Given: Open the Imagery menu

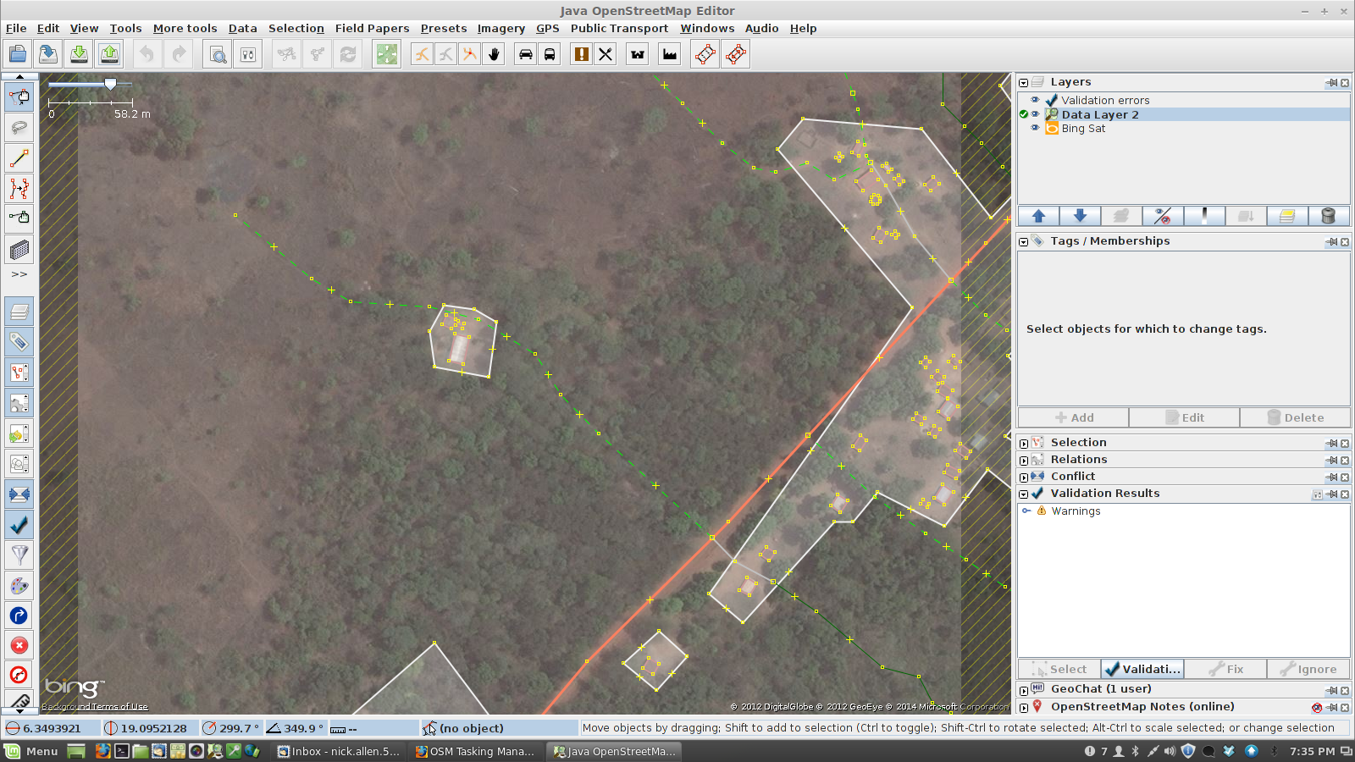Looking at the screenshot, I should 501,28.
